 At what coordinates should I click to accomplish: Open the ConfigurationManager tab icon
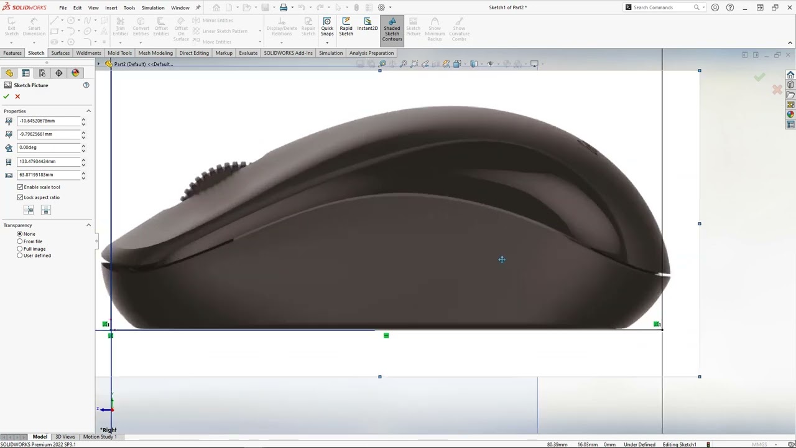[x=42, y=73]
